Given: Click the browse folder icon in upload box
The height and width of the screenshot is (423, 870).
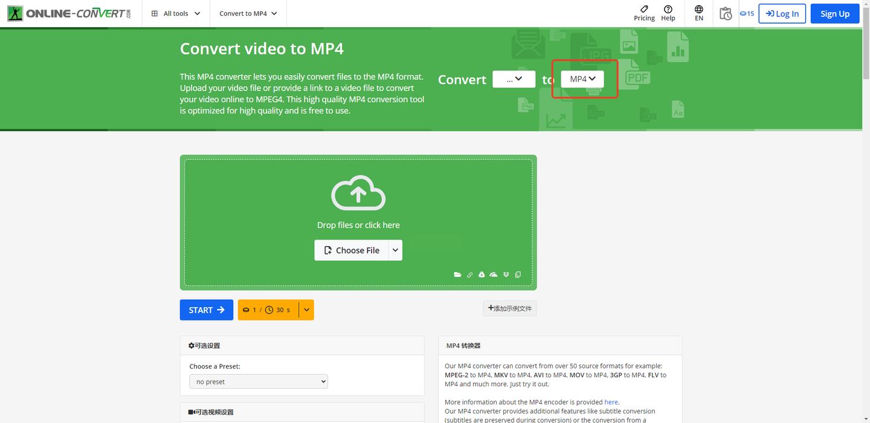Looking at the screenshot, I should (x=458, y=275).
